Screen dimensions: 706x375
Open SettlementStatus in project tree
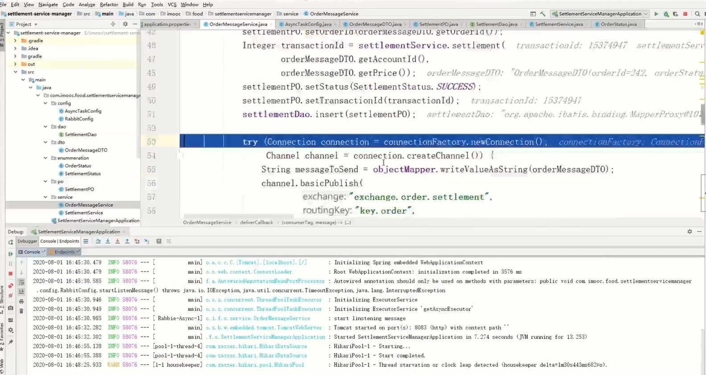(83, 174)
